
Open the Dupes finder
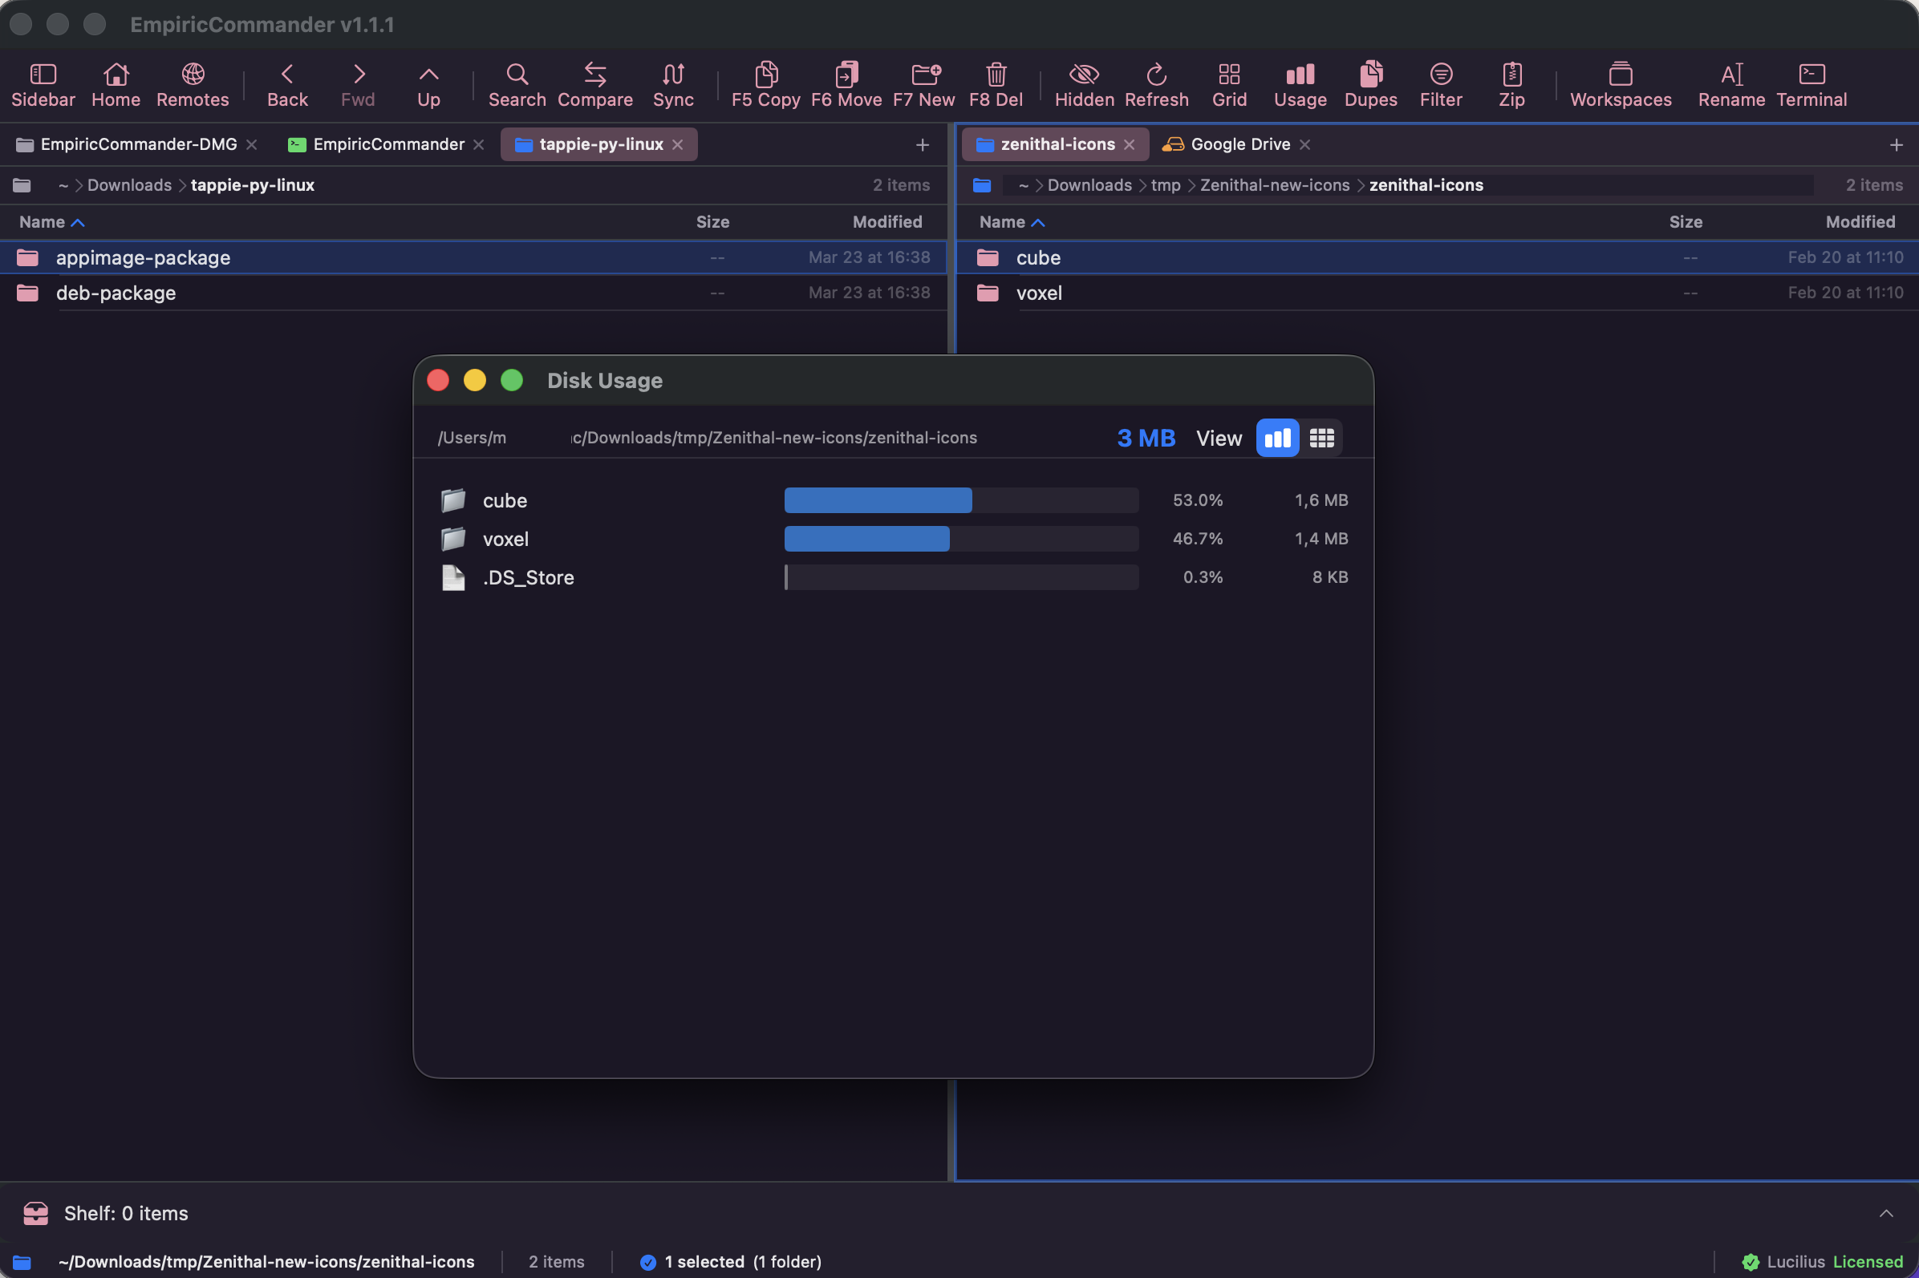coord(1369,84)
